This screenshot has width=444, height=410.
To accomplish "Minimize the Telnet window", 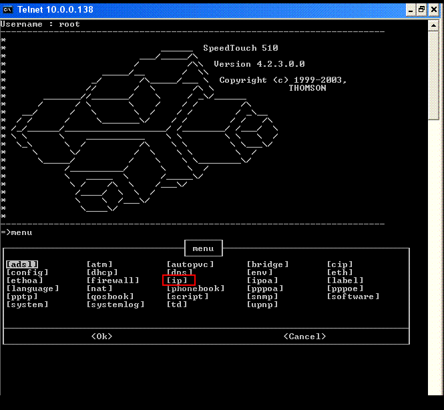I will pyautogui.click(x=411, y=10).
